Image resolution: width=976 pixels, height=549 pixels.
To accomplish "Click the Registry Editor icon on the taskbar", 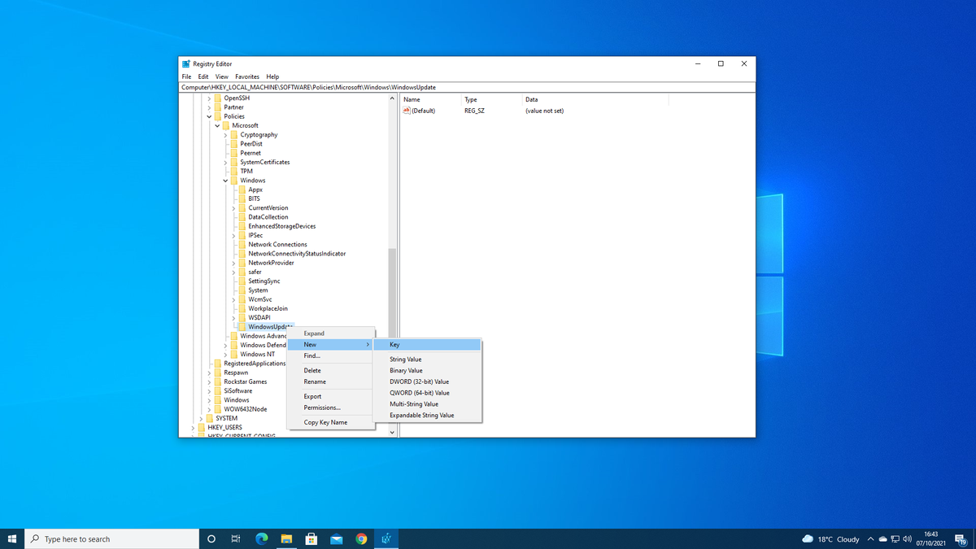I will tap(386, 538).
